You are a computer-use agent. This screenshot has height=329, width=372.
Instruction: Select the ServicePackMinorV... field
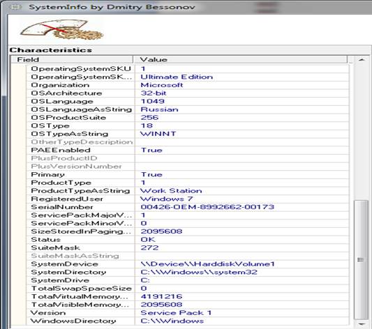(82, 223)
